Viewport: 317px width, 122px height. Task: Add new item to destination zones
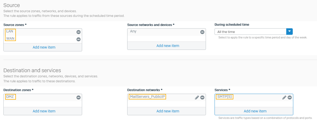coord(44,111)
